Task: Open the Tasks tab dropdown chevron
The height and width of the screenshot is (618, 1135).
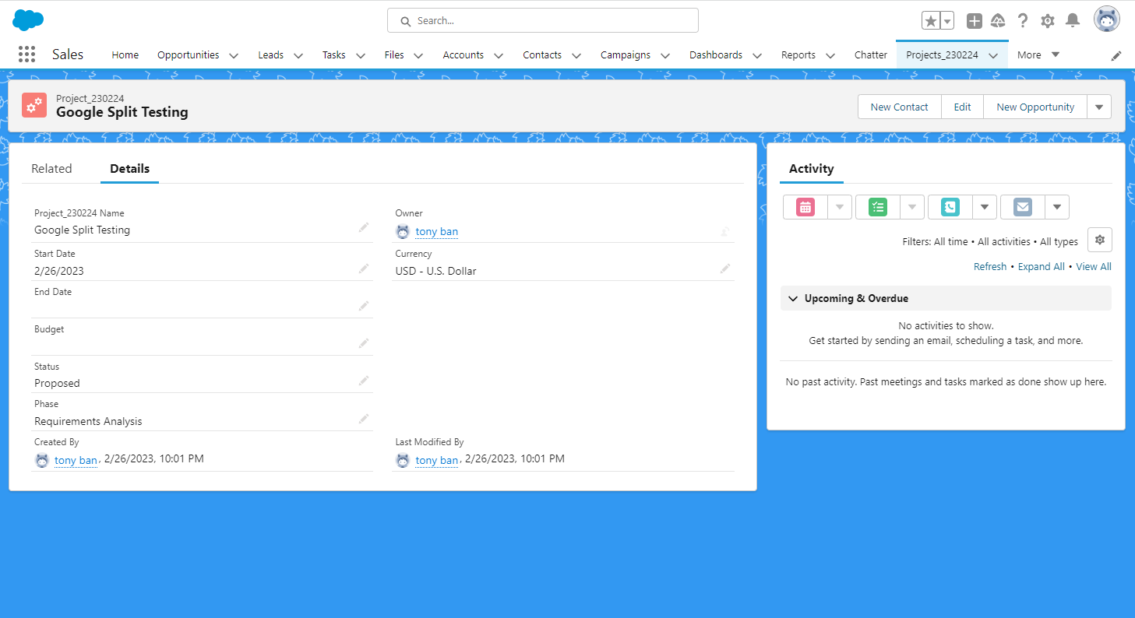Action: tap(361, 55)
